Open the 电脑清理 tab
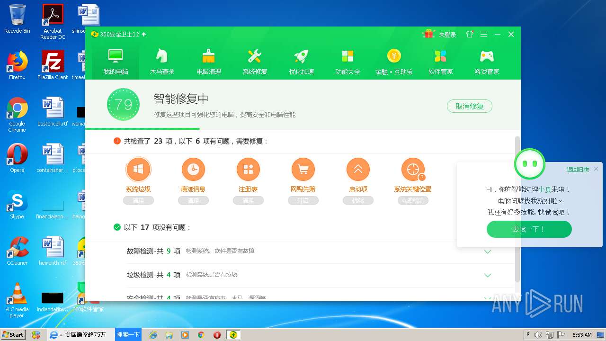606x341 pixels. point(209,62)
